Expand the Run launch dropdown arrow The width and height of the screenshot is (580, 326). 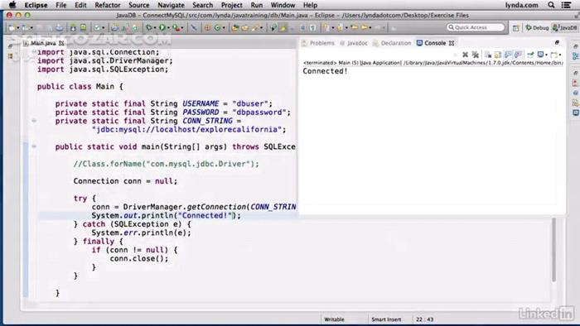(168, 27)
